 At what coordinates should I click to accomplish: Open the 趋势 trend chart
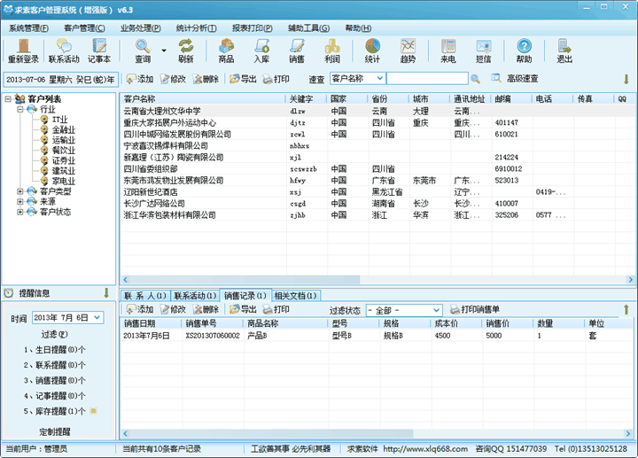408,50
